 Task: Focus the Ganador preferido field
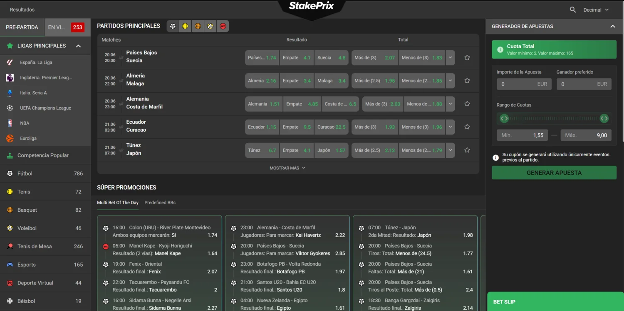pos(584,84)
